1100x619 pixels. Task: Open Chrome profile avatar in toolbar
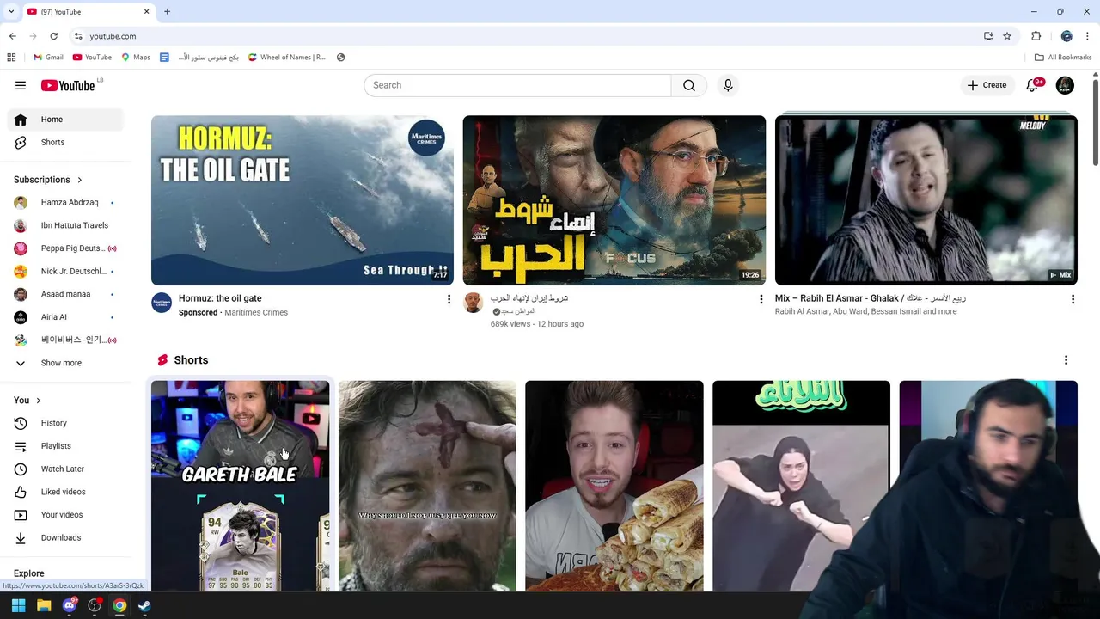1066,36
